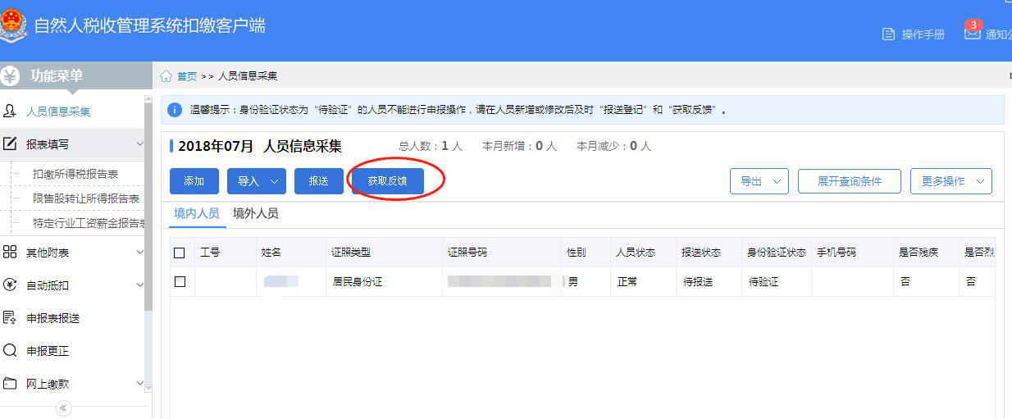This screenshot has width=1012, height=419.
Task: Open 特定行业工资薪金报告表 in the sidebar
Action: 89,223
